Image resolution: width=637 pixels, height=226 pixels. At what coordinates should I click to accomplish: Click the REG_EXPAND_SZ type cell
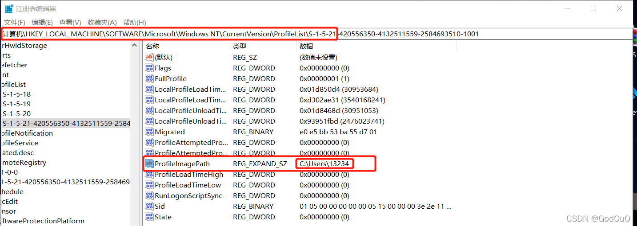(x=260, y=164)
